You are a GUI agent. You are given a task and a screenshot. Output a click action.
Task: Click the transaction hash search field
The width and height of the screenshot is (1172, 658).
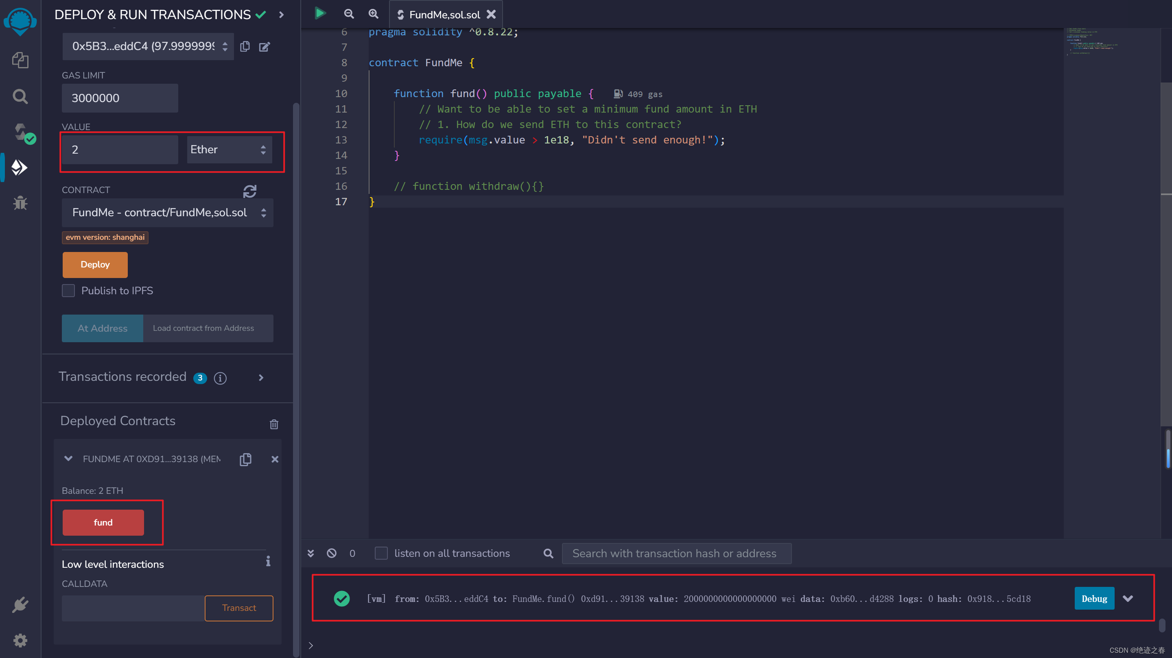(x=676, y=554)
